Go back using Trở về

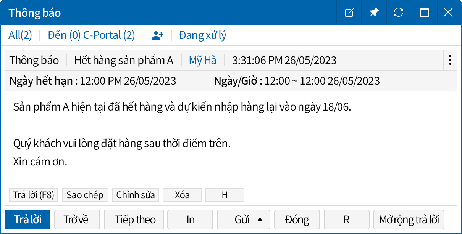tap(77, 220)
